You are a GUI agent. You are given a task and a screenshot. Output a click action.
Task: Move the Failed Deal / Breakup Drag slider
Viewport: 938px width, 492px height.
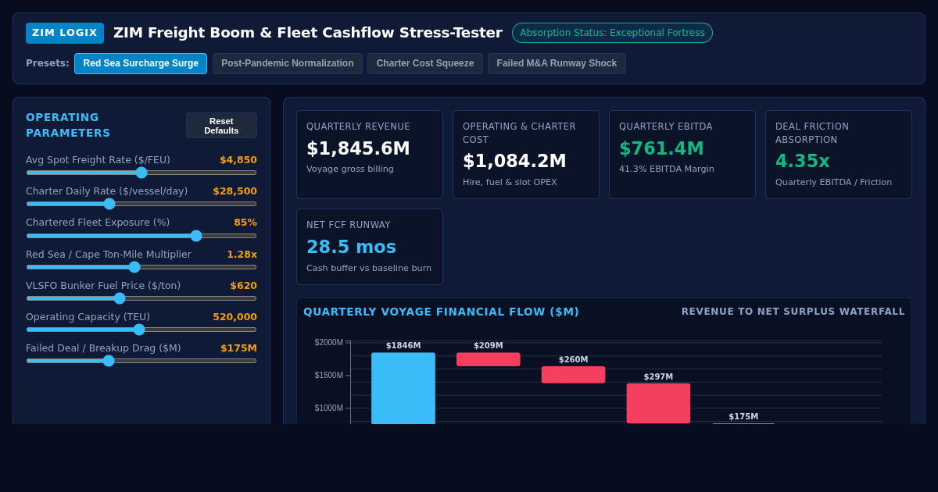point(141,361)
